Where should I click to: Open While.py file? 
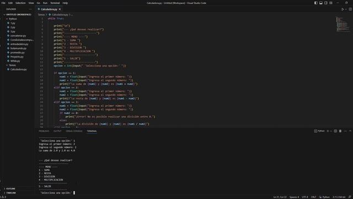15,61
